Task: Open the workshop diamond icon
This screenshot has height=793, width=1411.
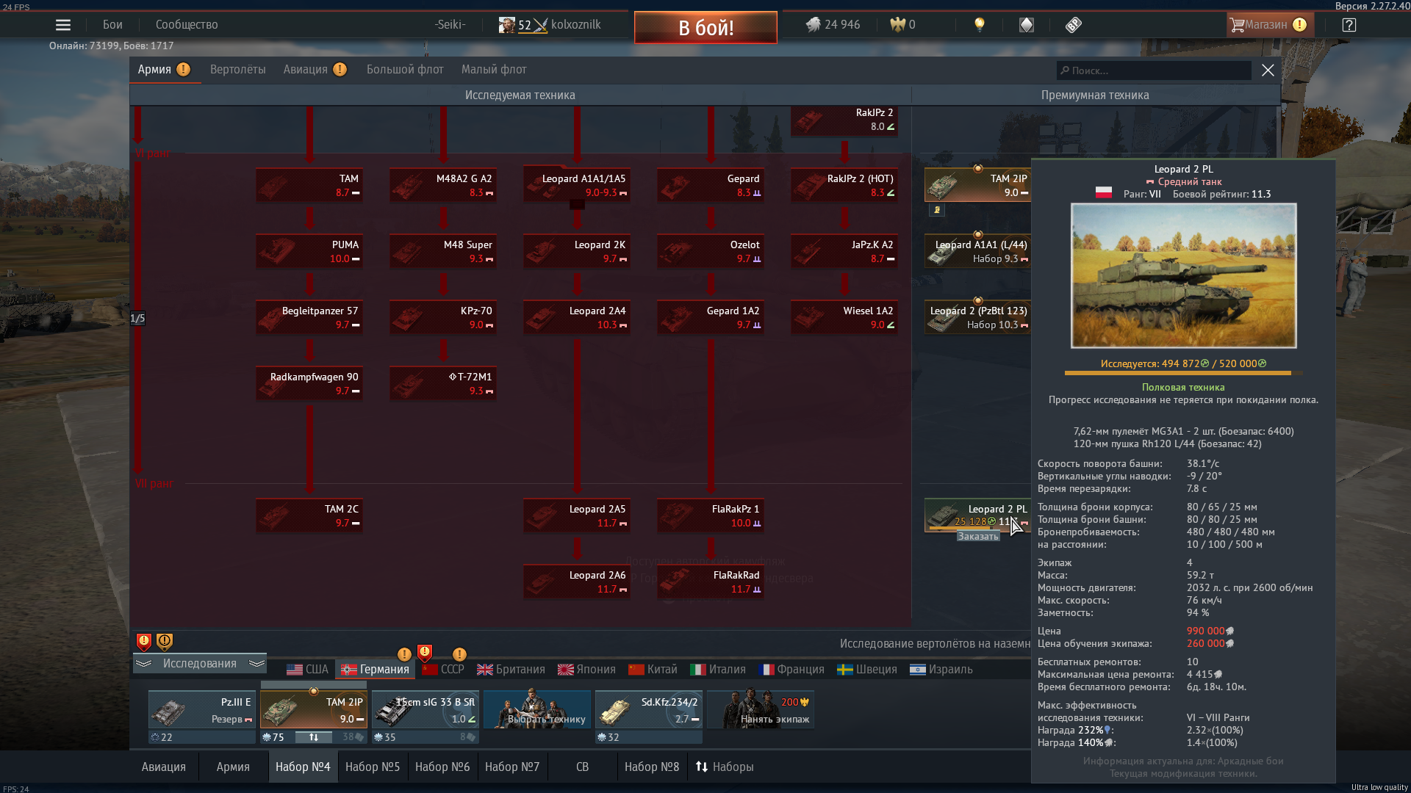Action: click(1027, 25)
